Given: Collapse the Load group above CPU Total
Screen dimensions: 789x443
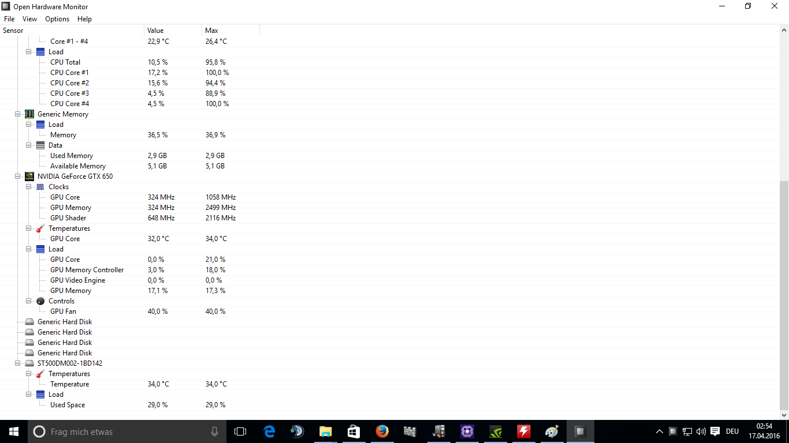Looking at the screenshot, I should click(x=29, y=52).
